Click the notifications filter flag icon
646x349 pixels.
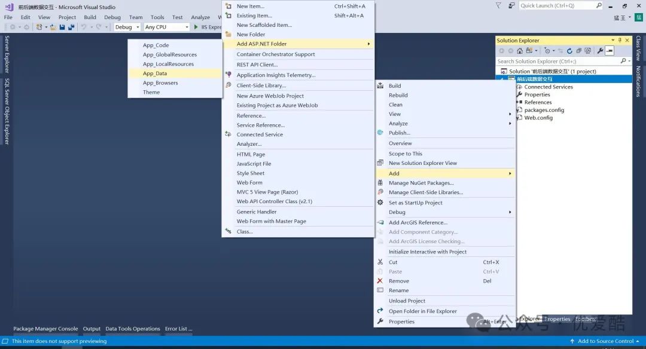(x=499, y=5)
